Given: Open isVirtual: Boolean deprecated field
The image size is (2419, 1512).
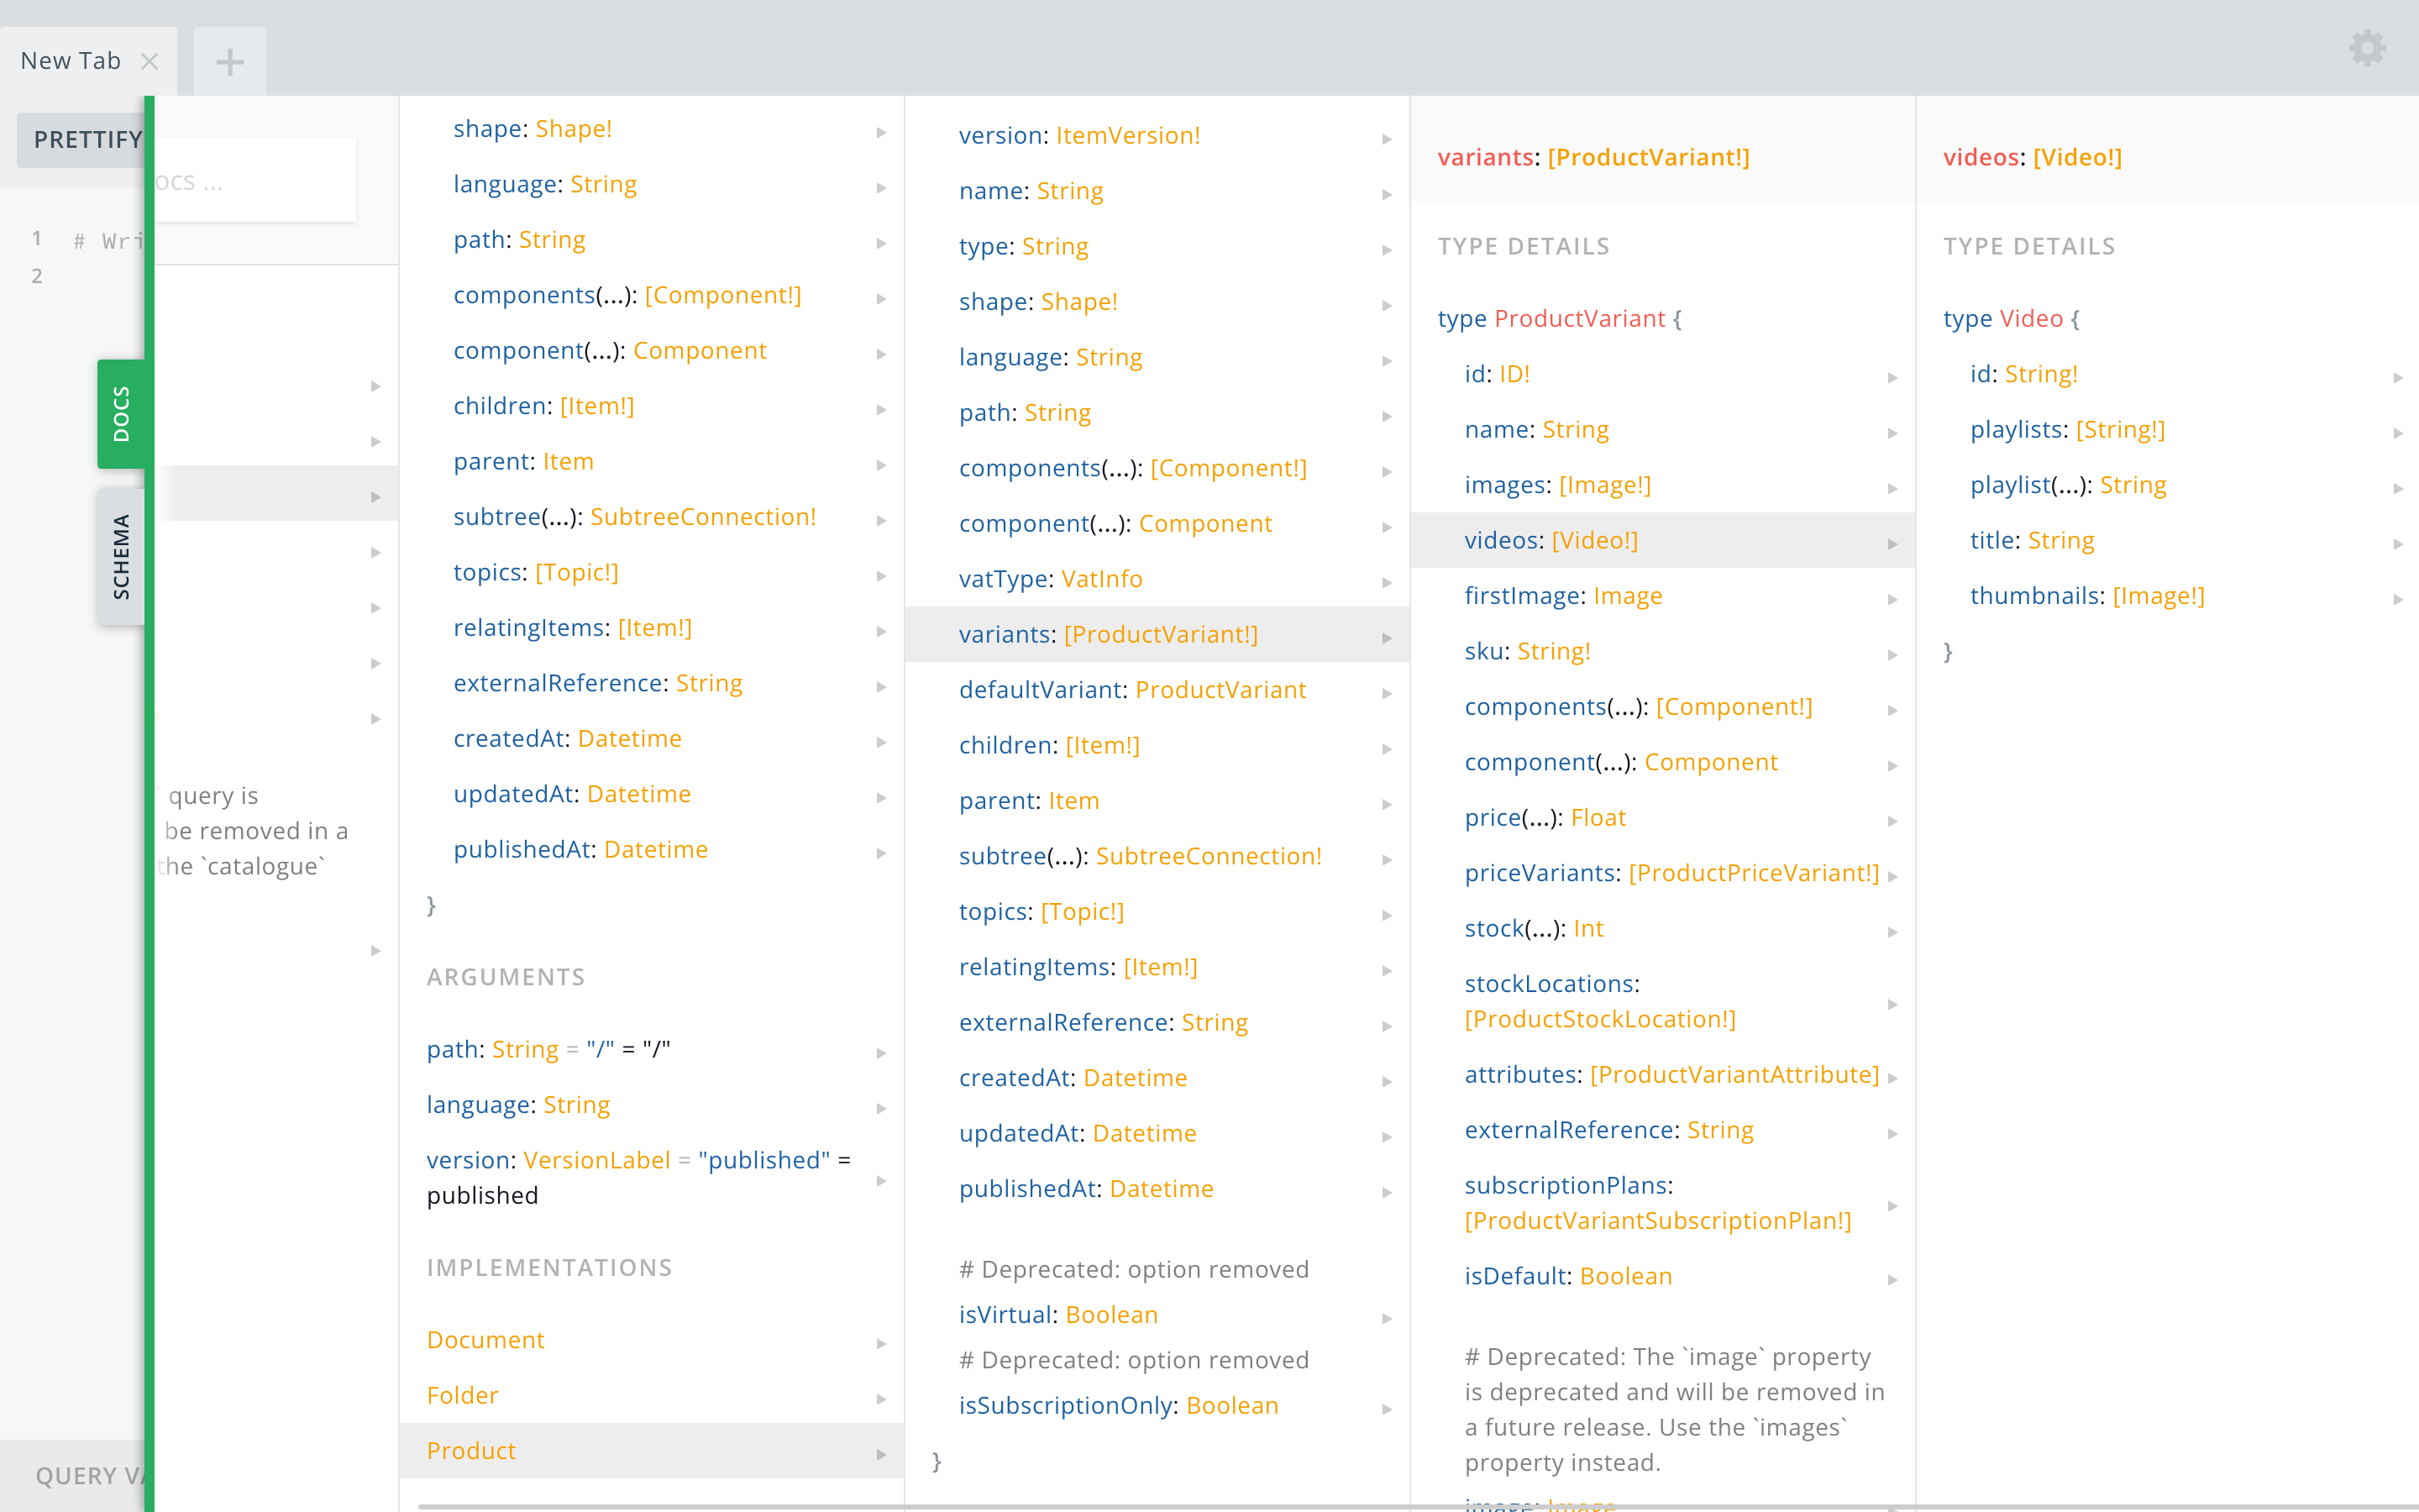Looking at the screenshot, I should pyautogui.click(x=1157, y=1315).
